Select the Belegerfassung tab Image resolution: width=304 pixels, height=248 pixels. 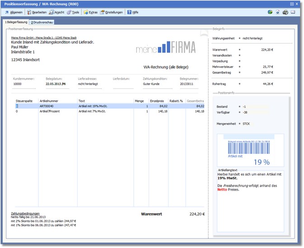[16, 22]
